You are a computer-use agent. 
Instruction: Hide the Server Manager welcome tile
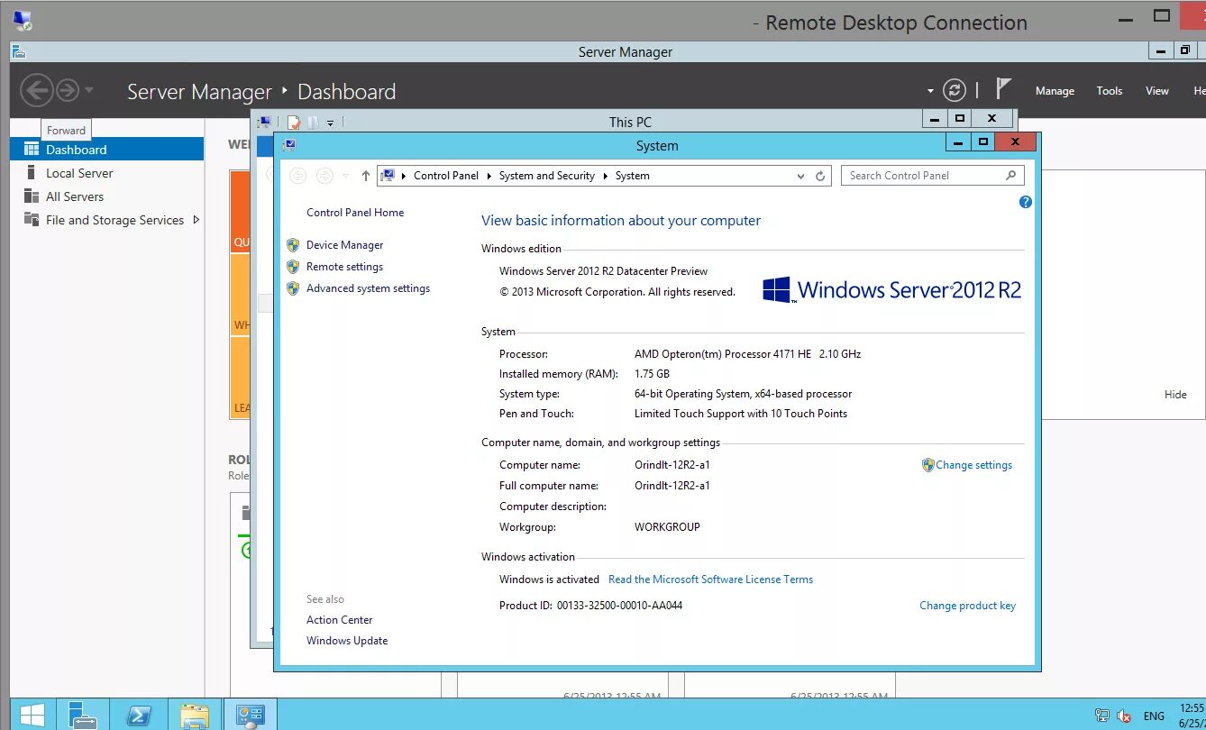(x=1175, y=395)
